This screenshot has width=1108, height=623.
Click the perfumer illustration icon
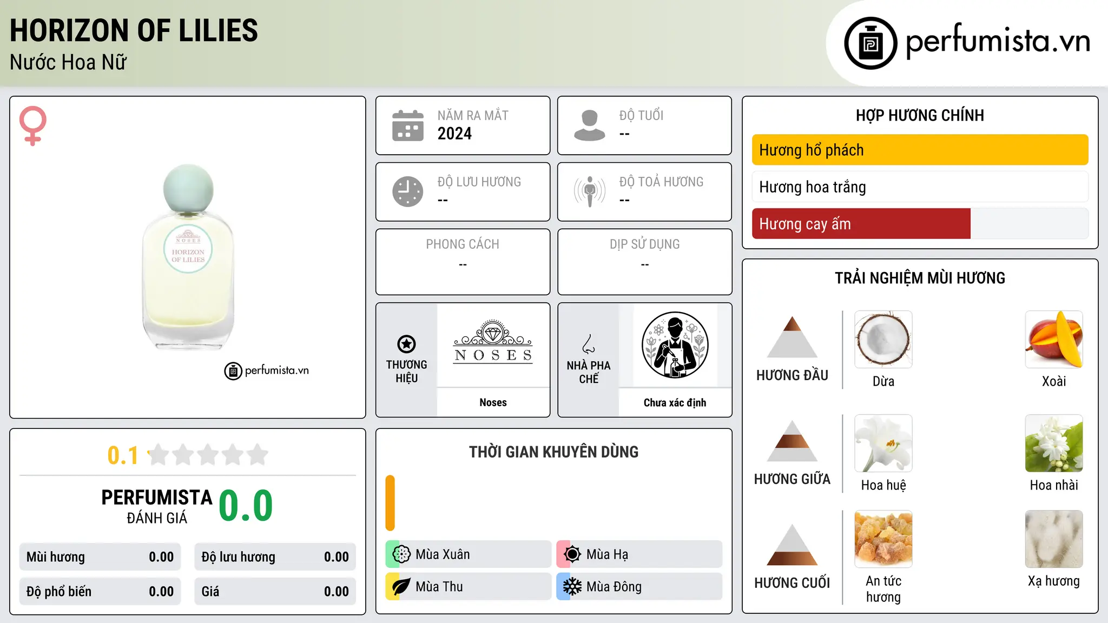click(x=675, y=345)
